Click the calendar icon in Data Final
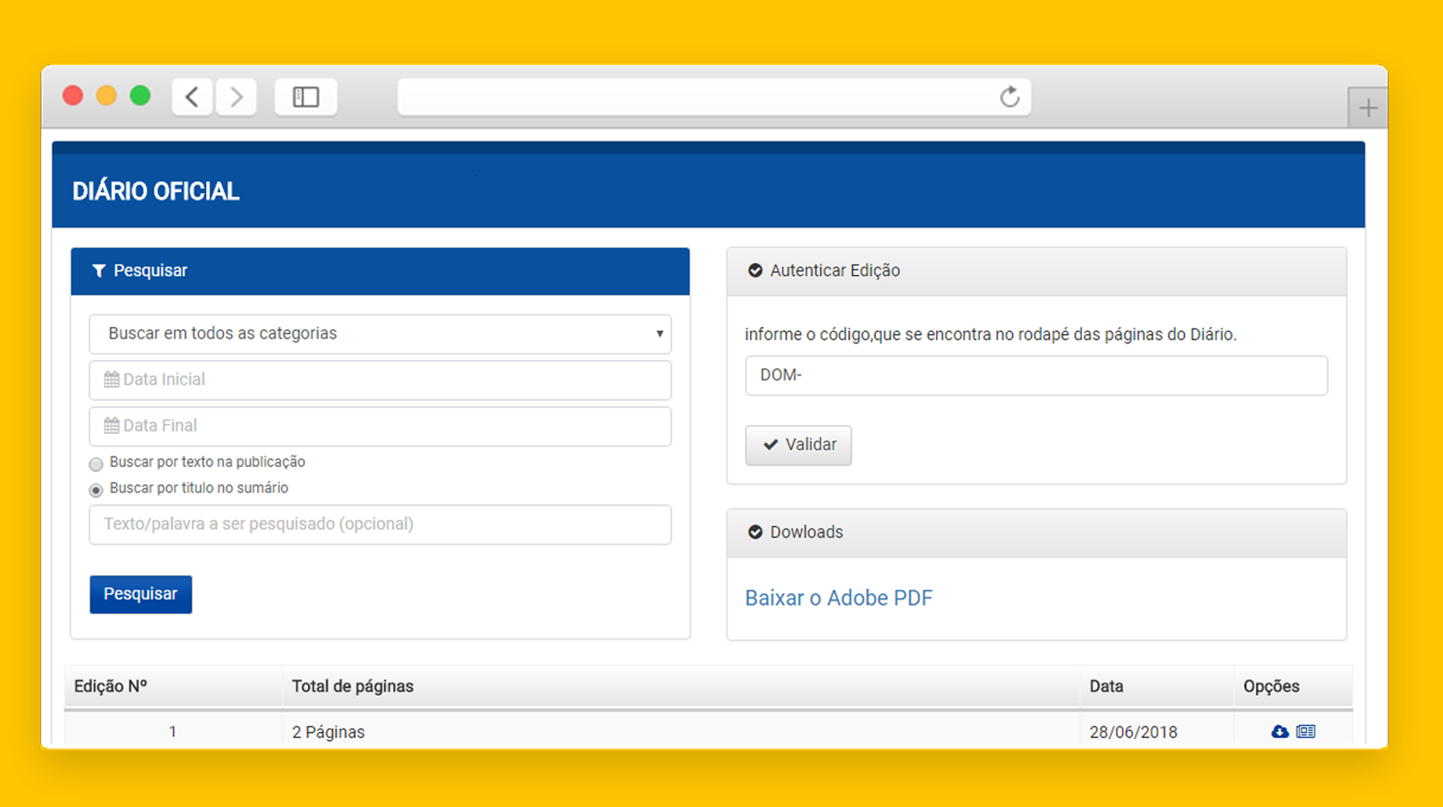This screenshot has height=807, width=1443. 111,426
